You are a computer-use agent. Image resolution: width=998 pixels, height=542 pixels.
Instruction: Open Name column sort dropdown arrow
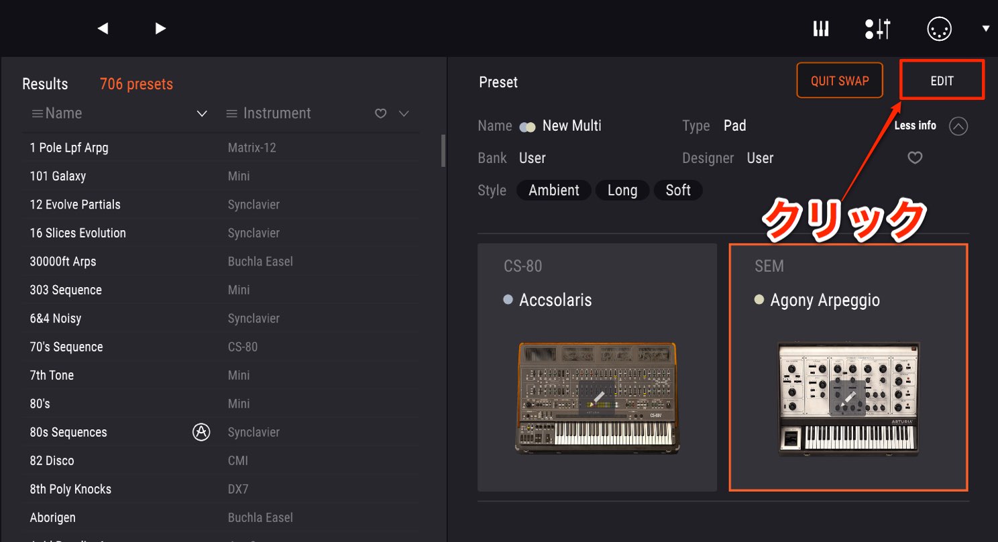click(201, 114)
